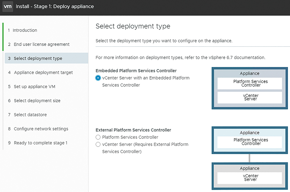This screenshot has width=290, height=192.
Task: Open step 5 Set up appliance VM
Action: click(x=32, y=87)
